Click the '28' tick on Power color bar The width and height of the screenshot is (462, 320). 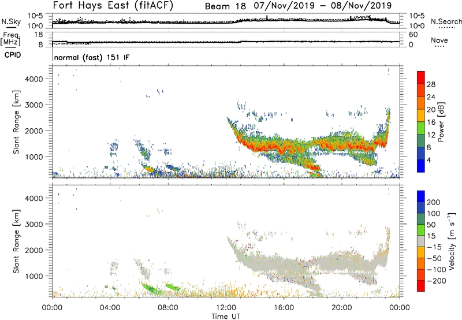pyautogui.click(x=431, y=84)
